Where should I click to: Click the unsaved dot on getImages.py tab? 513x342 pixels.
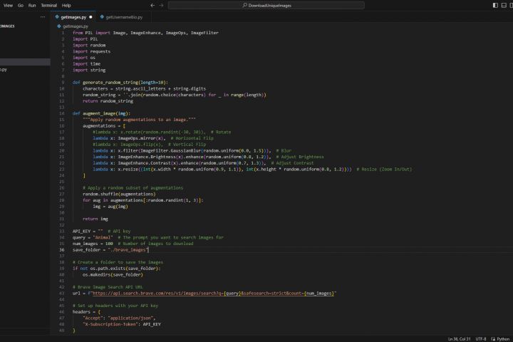(90, 17)
